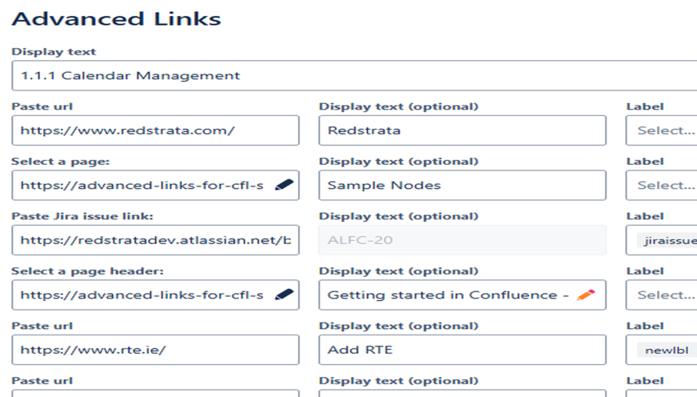
Task: Select the Add RTE display text field
Action: point(462,350)
